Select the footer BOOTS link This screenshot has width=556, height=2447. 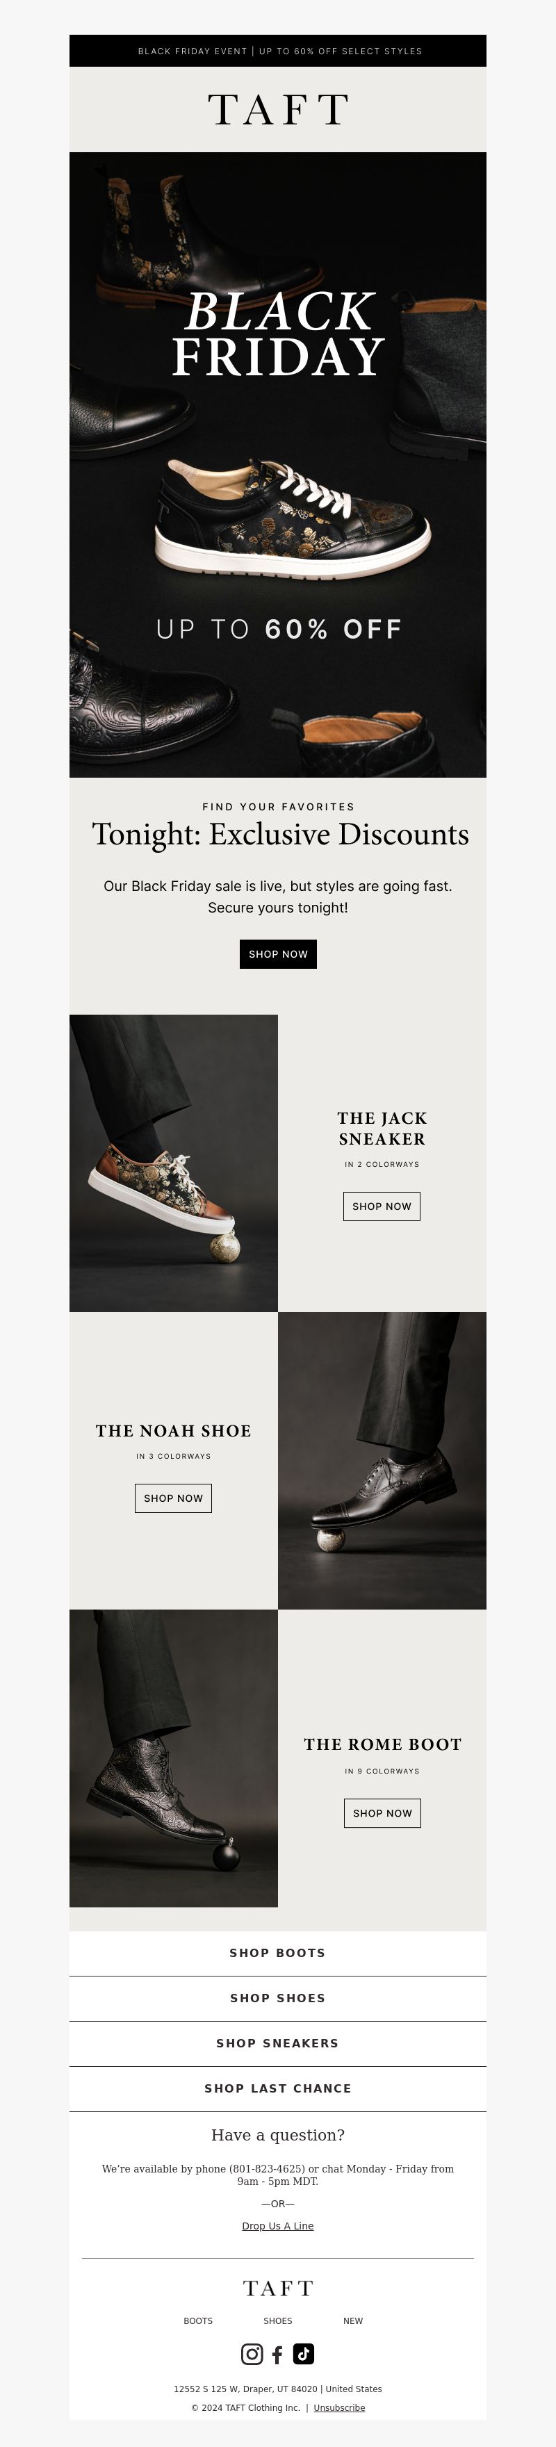(197, 2321)
